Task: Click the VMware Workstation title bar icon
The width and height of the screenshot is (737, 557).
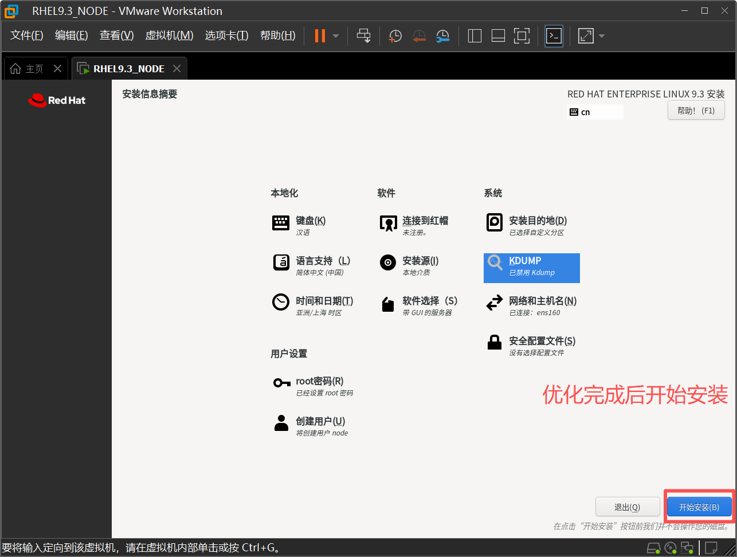Action: (11, 11)
